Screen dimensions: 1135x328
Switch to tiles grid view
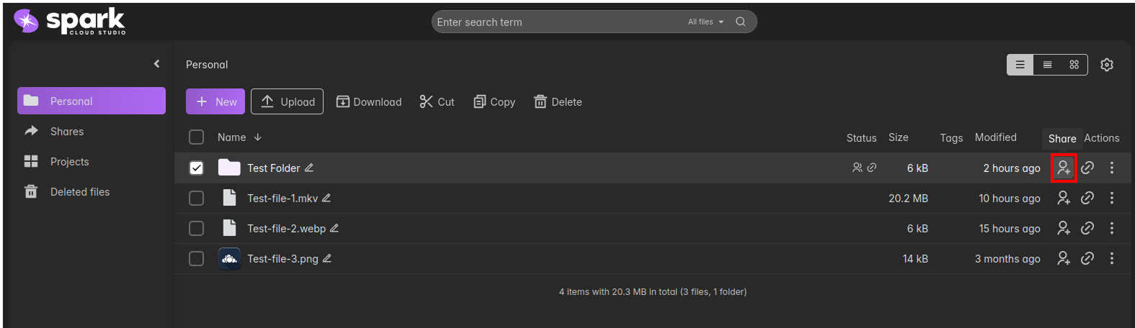(x=1074, y=65)
